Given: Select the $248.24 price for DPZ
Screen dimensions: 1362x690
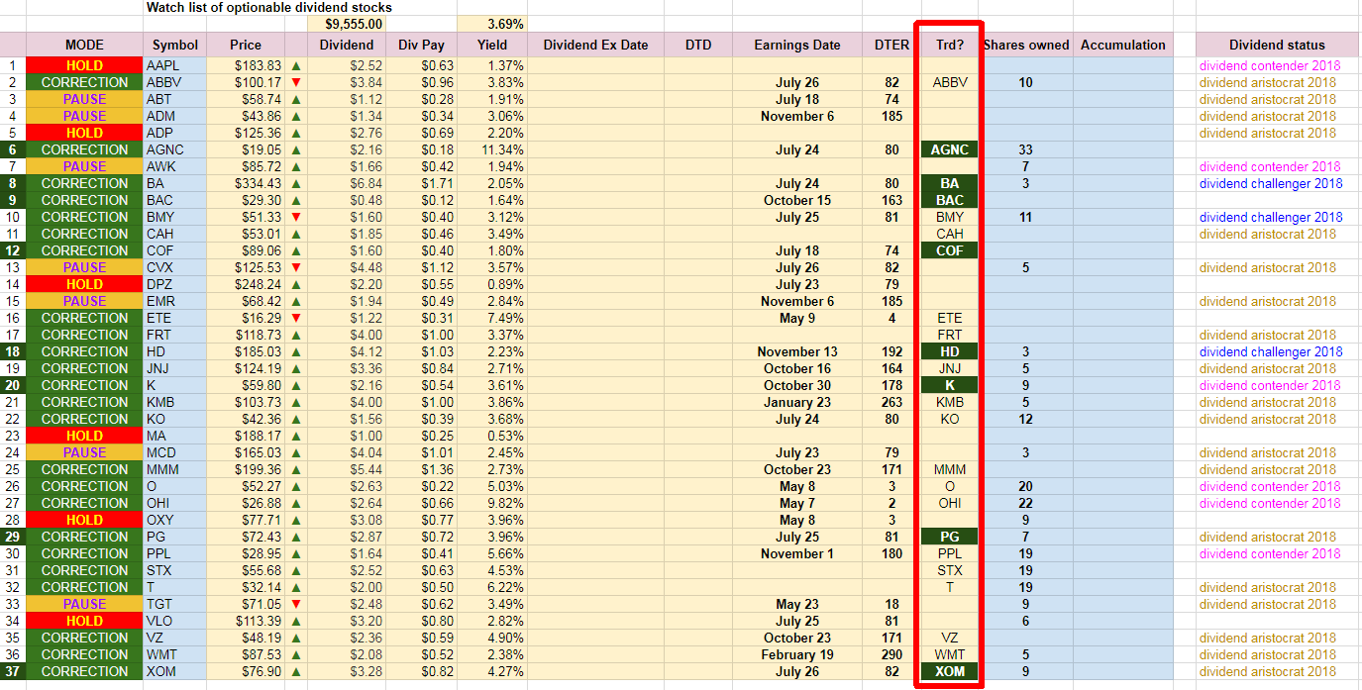Looking at the screenshot, I should (246, 284).
